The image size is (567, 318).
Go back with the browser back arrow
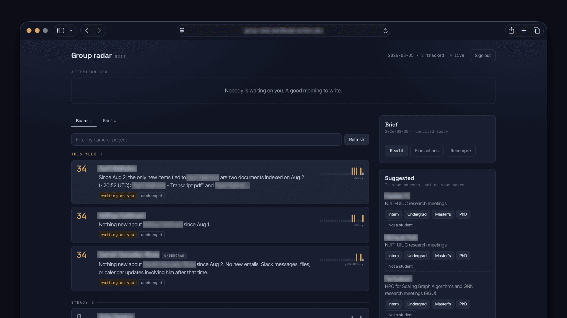[x=87, y=31]
